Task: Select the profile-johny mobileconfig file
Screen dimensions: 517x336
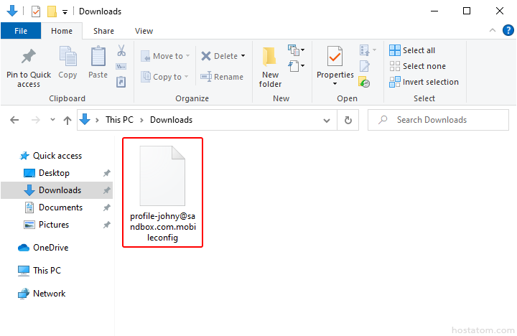Action: 162,192
